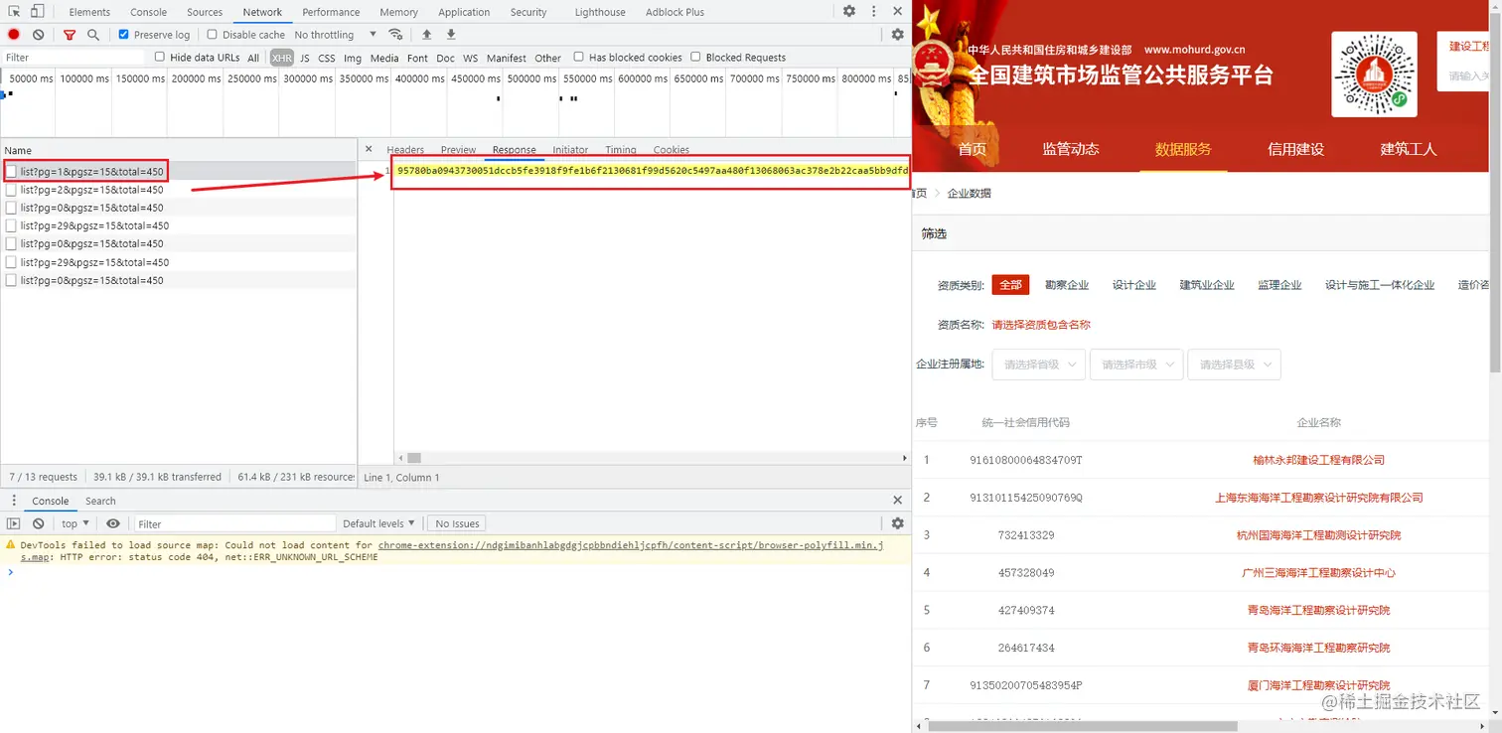Click the No Issues button
1502x733 pixels.
tap(457, 523)
